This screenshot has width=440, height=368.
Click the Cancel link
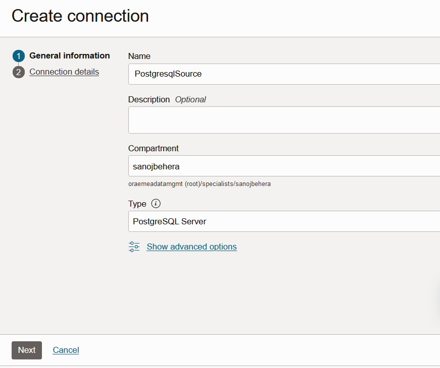[x=66, y=350]
